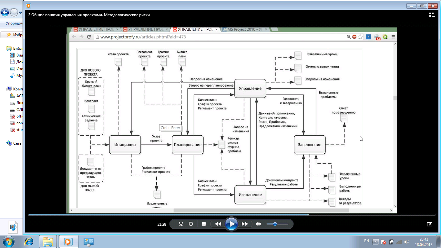Image resolution: width=441 pixels, height=248 pixels.
Task: View full screen with corner icon
Action: pyautogui.click(x=429, y=224)
